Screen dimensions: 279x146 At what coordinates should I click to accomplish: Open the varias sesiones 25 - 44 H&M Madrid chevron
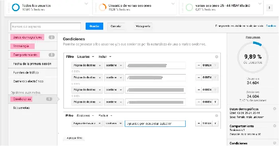(260, 4)
